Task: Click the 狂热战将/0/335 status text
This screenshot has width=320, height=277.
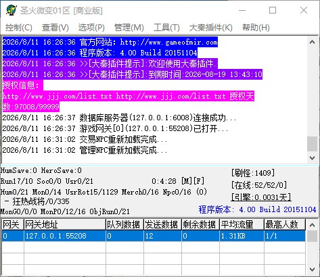Action: click(x=37, y=201)
